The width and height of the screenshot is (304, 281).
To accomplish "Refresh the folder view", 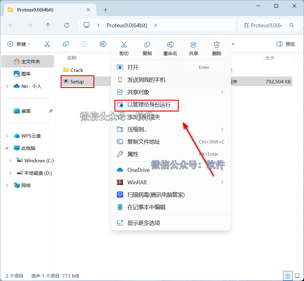I will (66, 25).
